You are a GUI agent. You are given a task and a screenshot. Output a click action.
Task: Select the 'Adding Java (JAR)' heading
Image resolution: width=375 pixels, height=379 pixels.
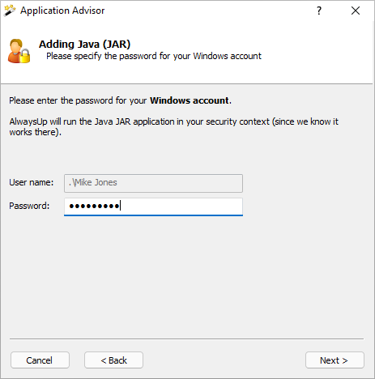click(x=84, y=44)
